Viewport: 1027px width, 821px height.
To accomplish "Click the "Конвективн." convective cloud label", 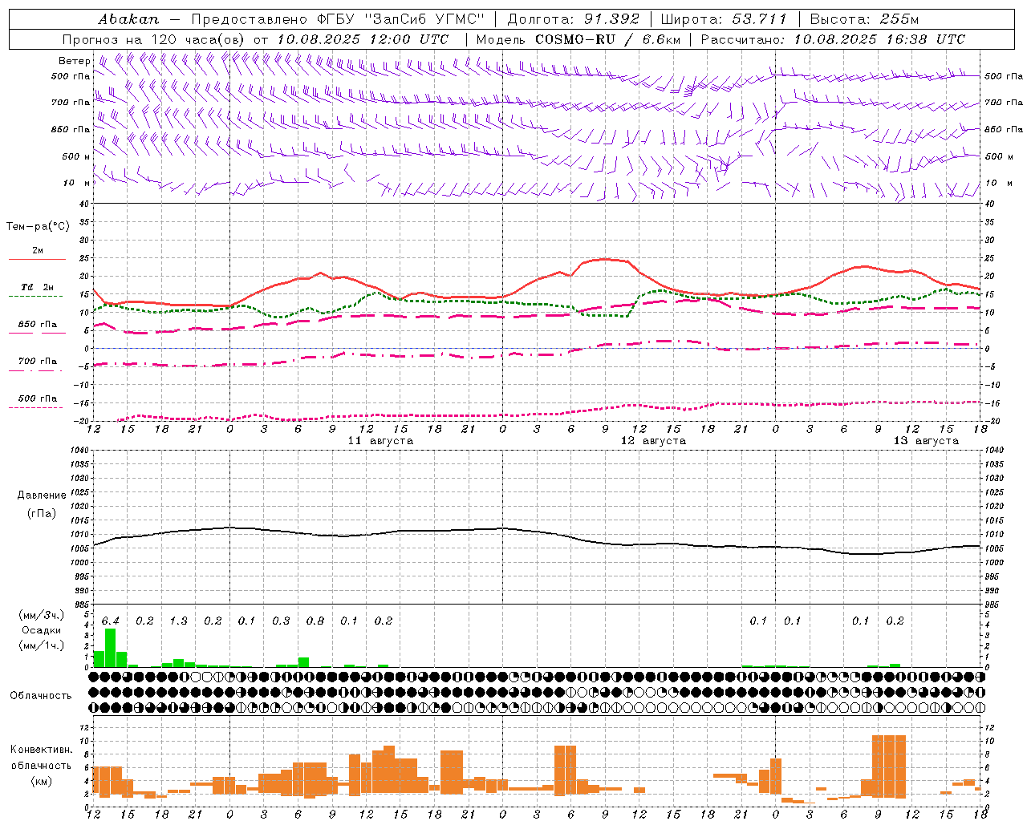I will pos(41,750).
